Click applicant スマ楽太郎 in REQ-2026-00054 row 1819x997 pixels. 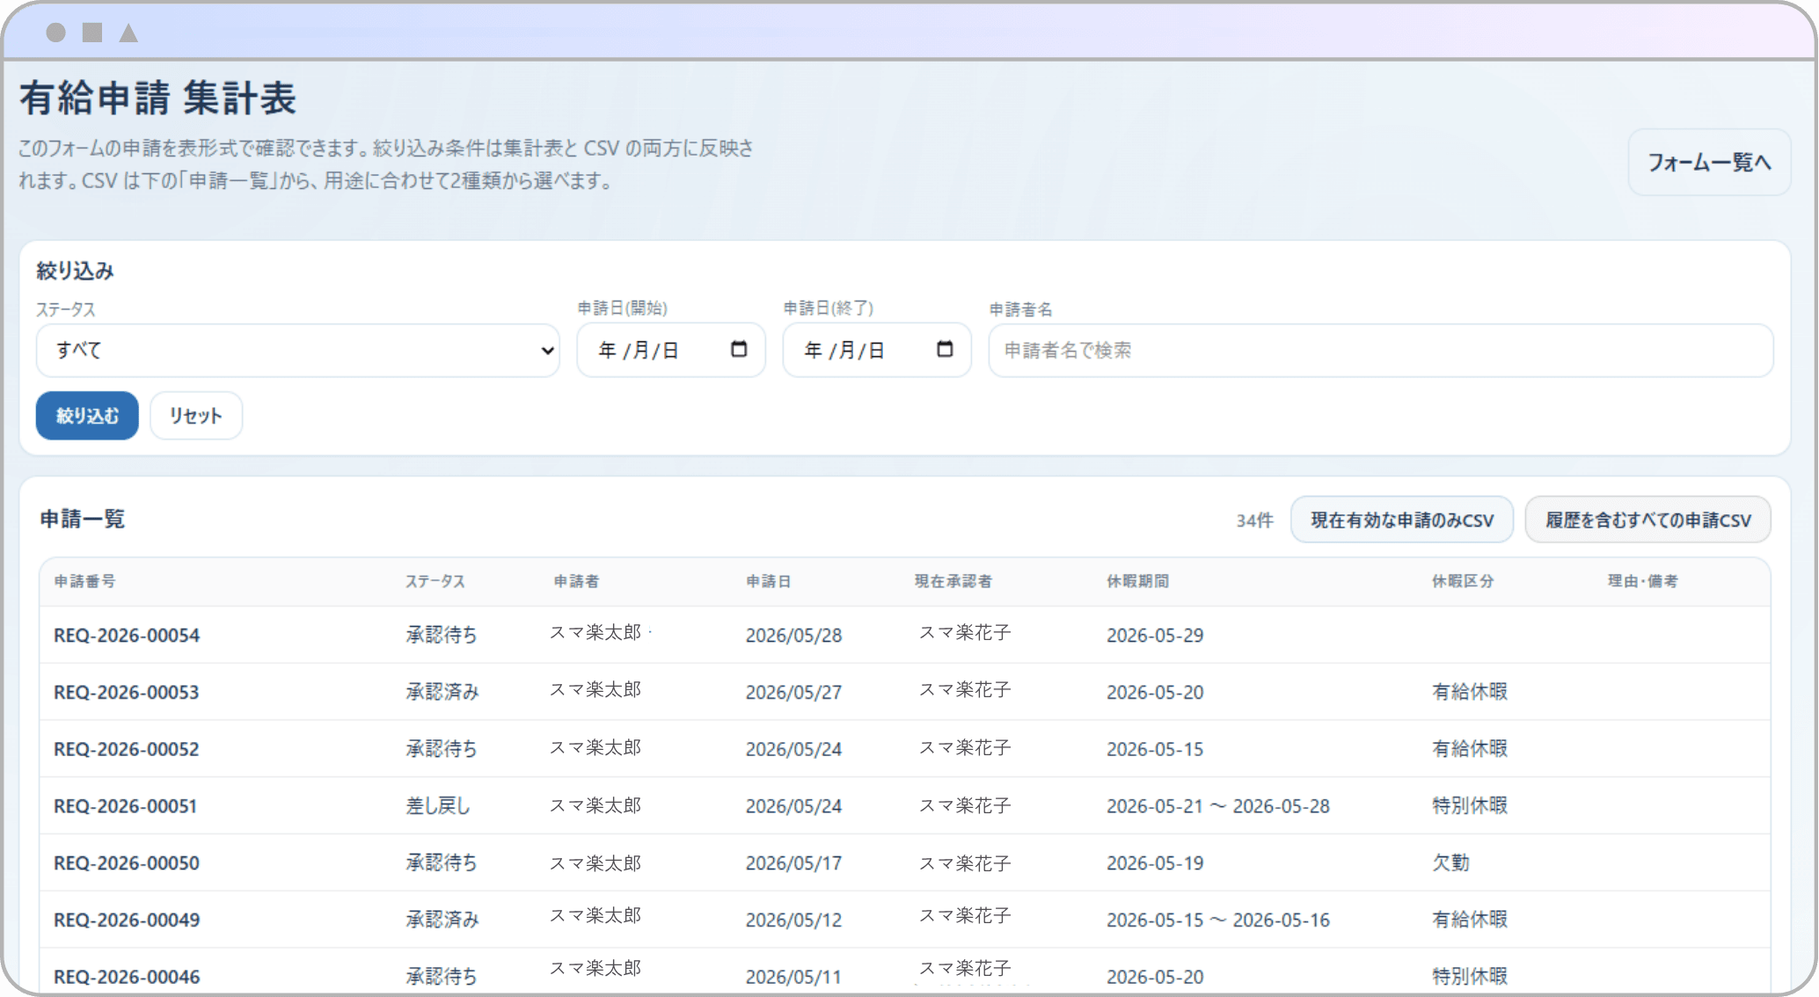[x=595, y=632]
